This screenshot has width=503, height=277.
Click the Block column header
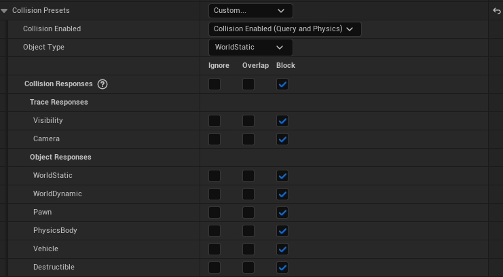(286, 65)
